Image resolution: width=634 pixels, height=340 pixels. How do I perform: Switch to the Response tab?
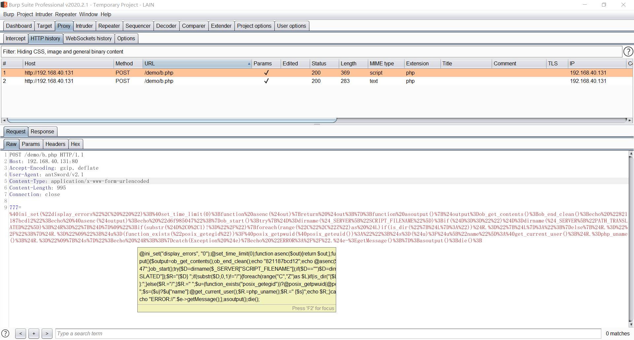[x=42, y=131]
